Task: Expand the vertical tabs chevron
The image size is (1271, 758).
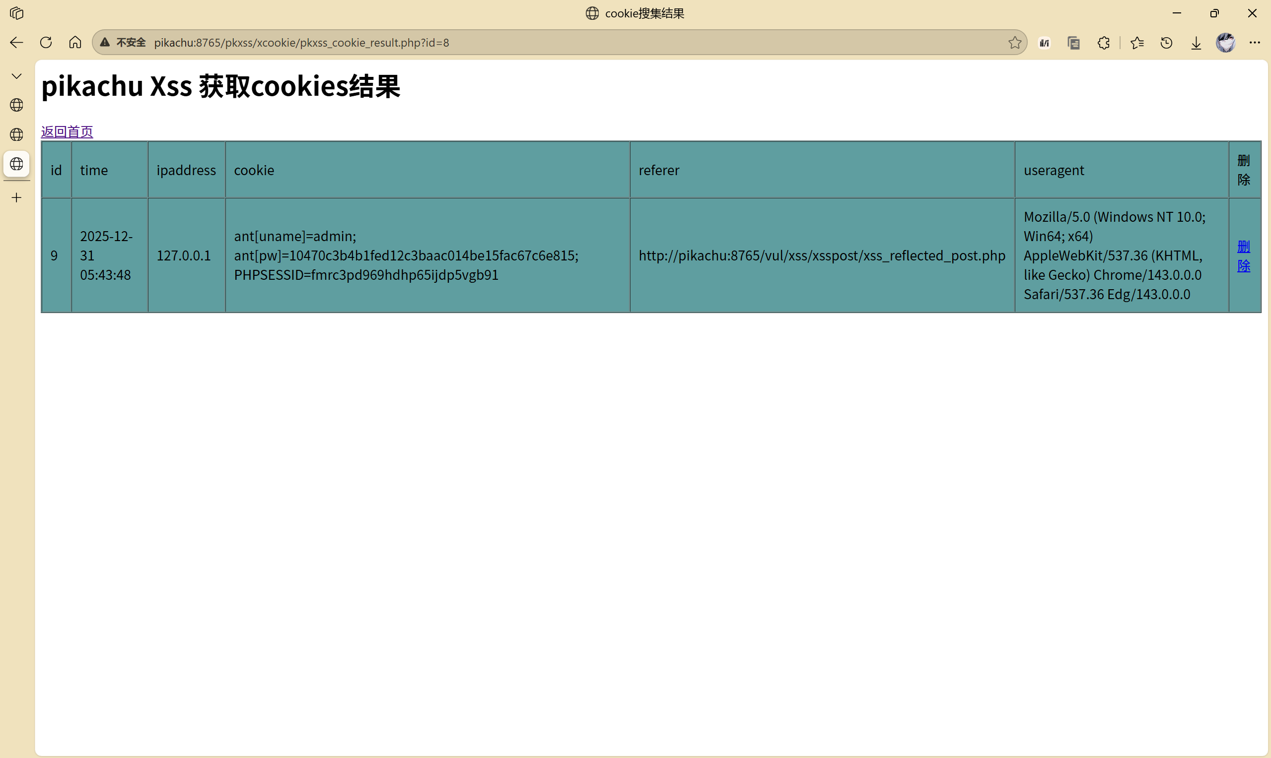Action: click(x=16, y=76)
